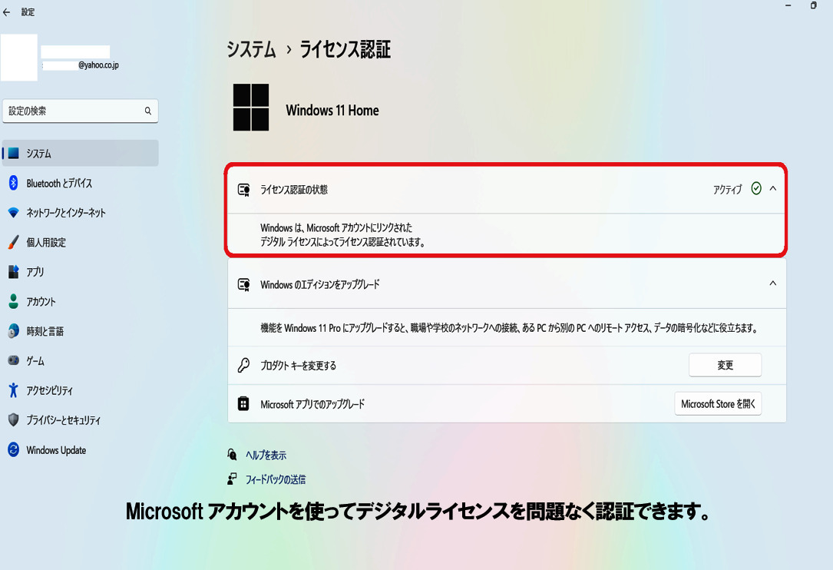Screen dimensions: 833x570
Task: Click the システム monitor icon in sidebar
Action: 14,153
